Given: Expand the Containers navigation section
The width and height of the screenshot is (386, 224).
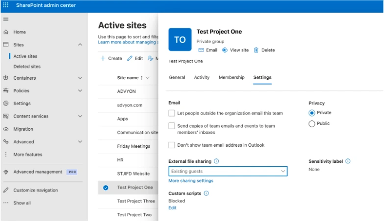Looking at the screenshot, I should [80, 78].
